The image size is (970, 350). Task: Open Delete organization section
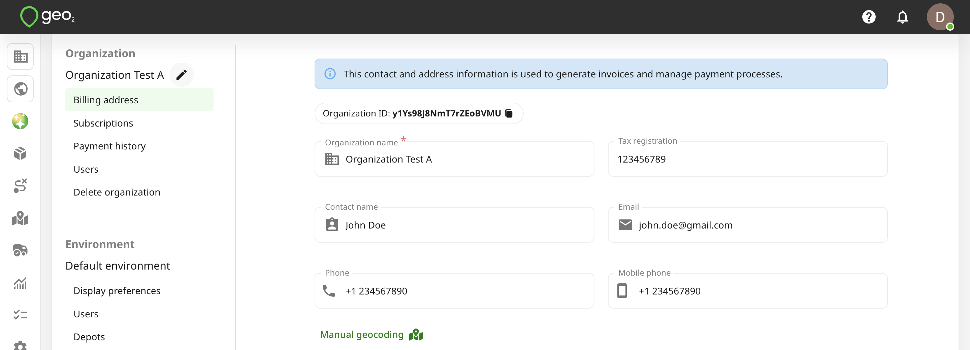[x=117, y=192]
